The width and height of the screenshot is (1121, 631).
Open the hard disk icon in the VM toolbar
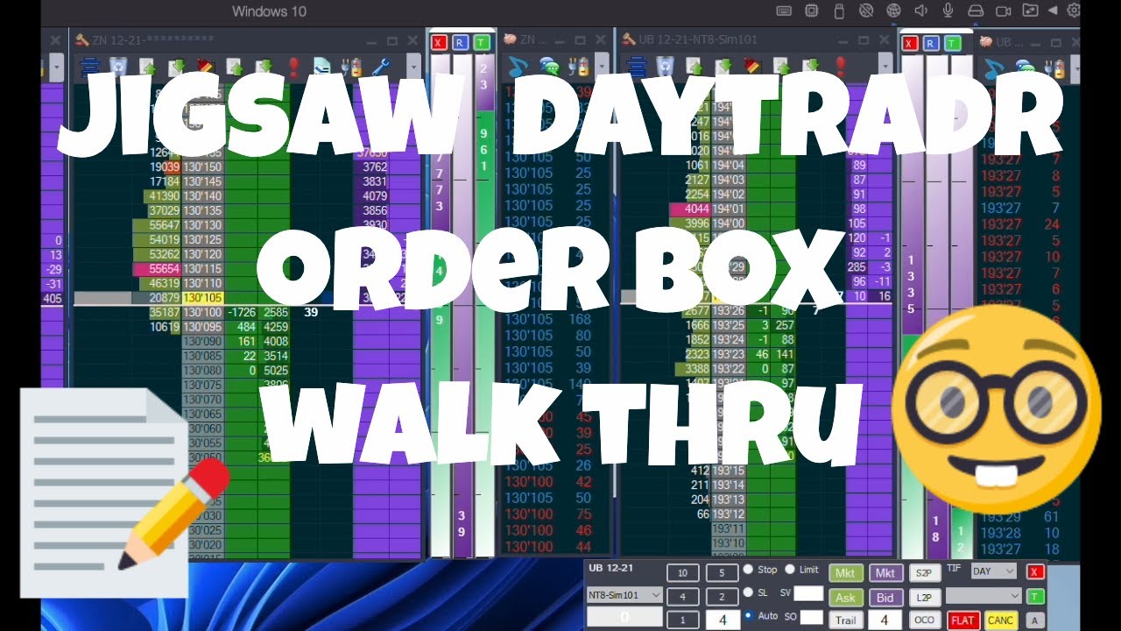click(x=975, y=11)
